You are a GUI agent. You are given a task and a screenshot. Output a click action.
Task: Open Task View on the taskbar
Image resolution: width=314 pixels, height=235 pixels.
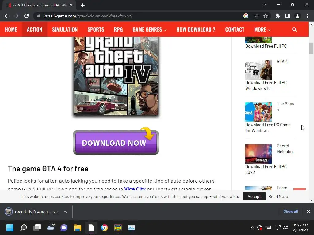pos(37,228)
